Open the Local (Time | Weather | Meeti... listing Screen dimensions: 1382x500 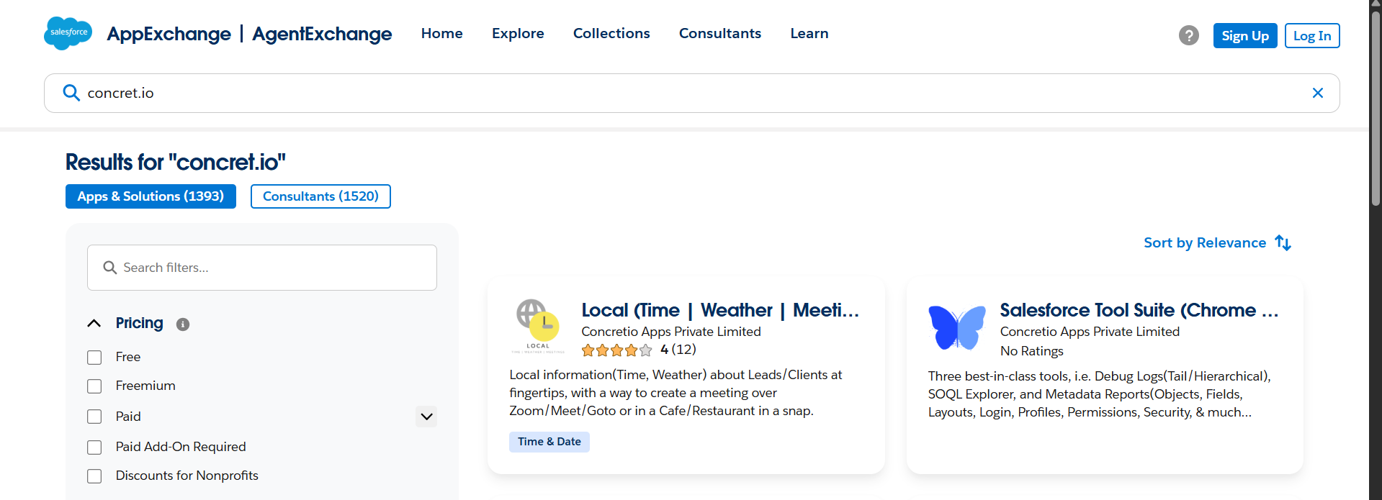pos(720,310)
